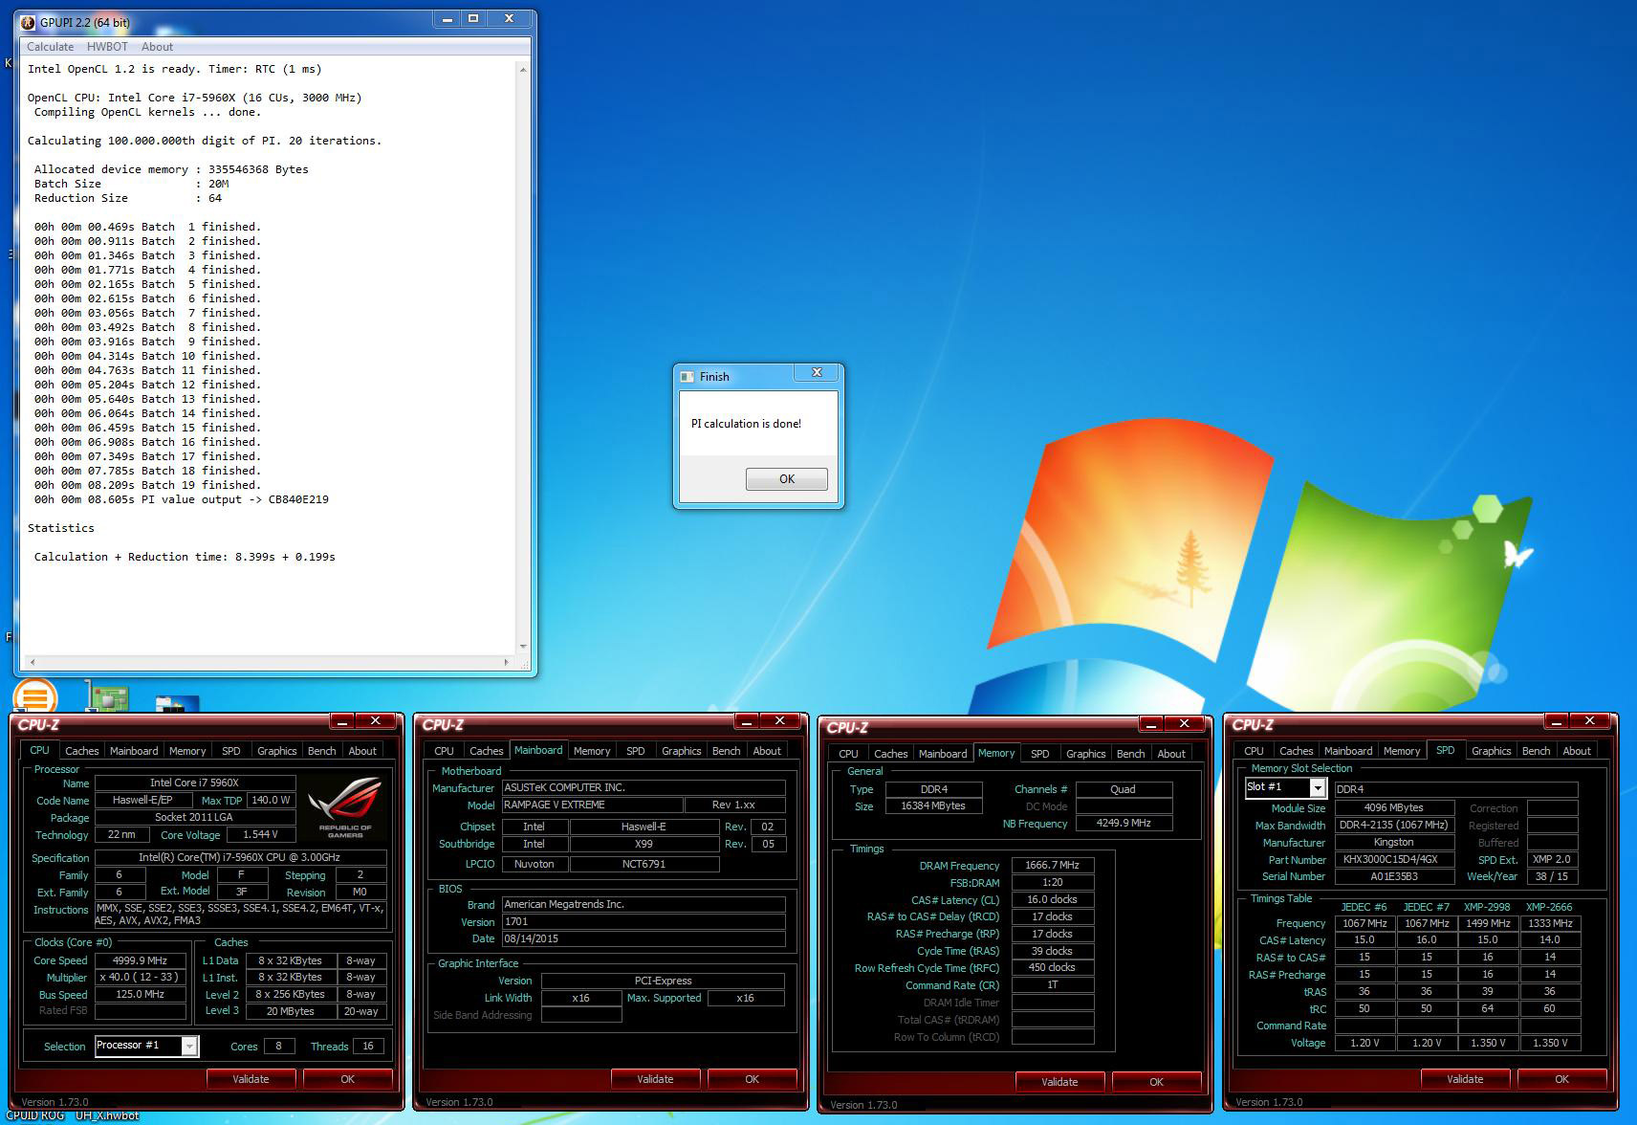1637x1125 pixels.
Task: Click Validate in the CPU-Z Memory window
Action: pyautogui.click(x=1059, y=1082)
